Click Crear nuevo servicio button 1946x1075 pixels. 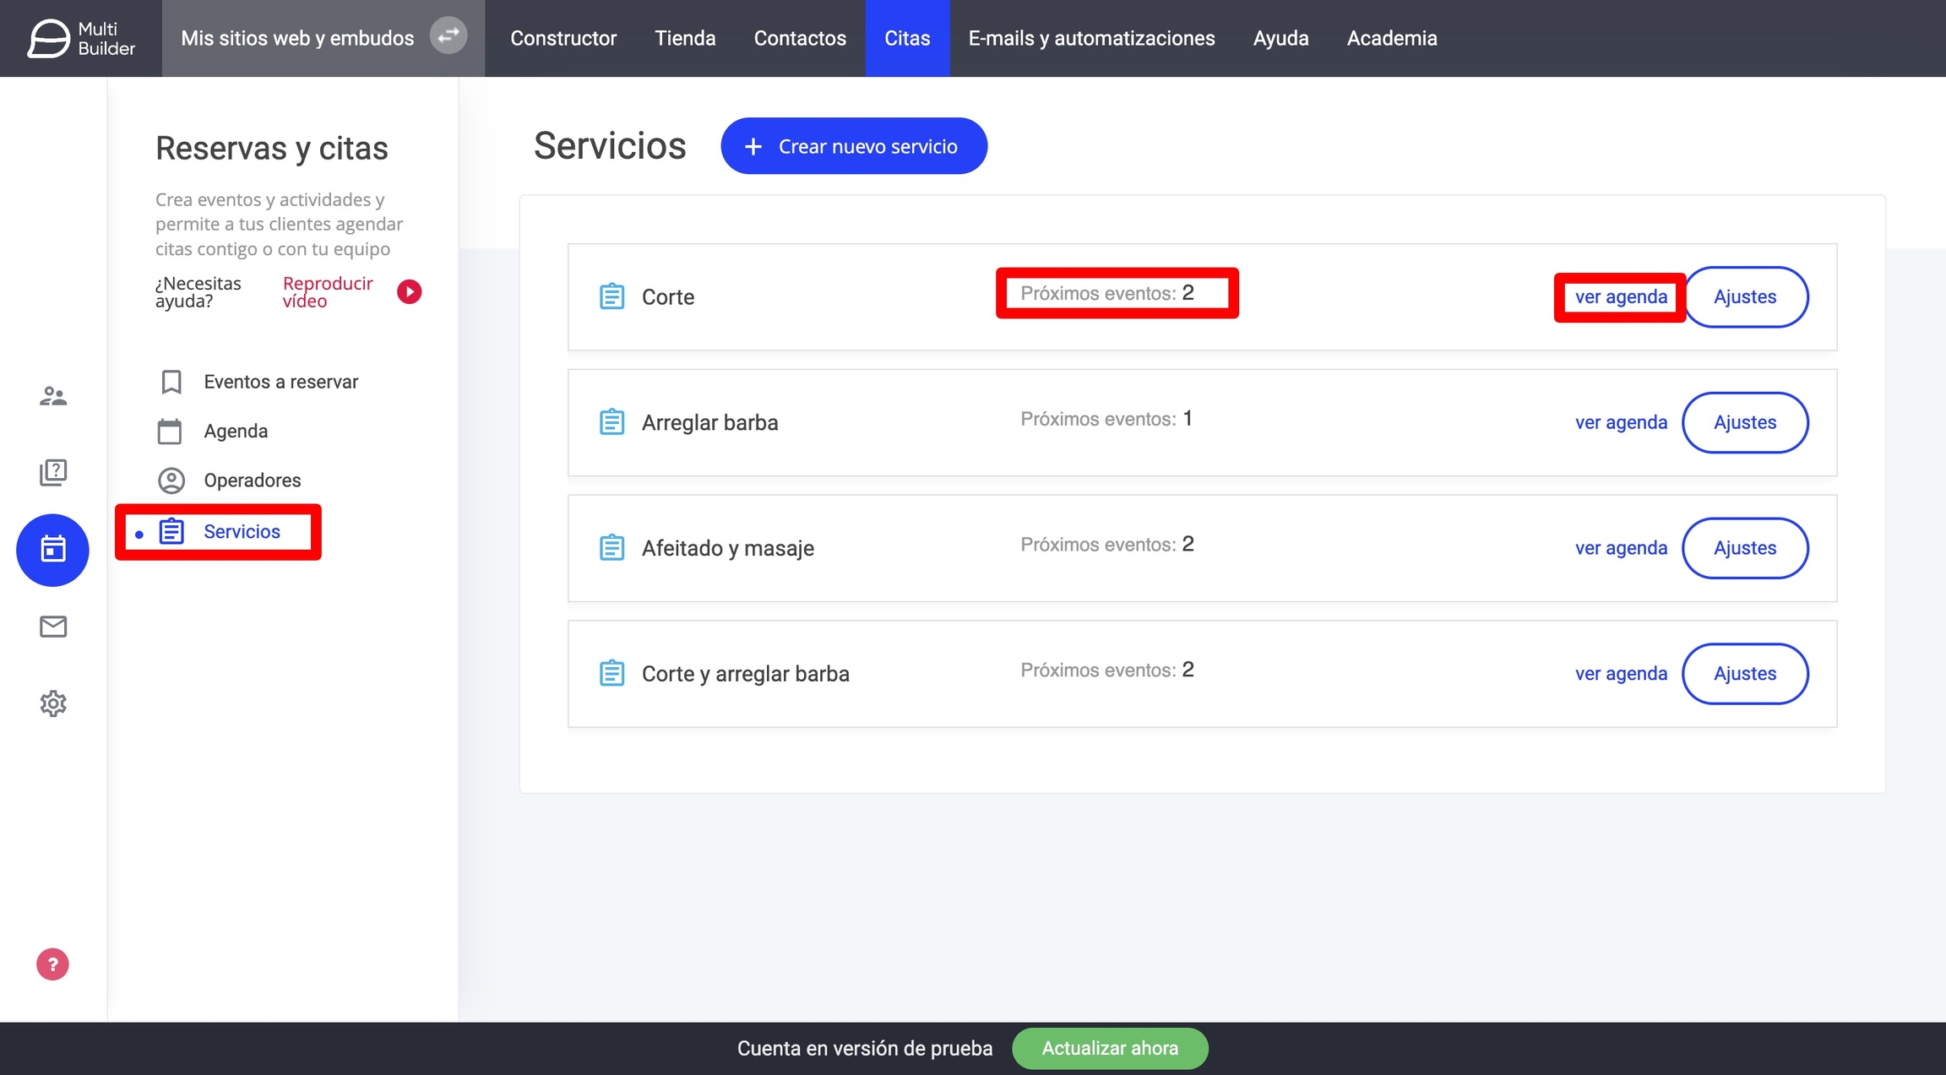point(853,146)
